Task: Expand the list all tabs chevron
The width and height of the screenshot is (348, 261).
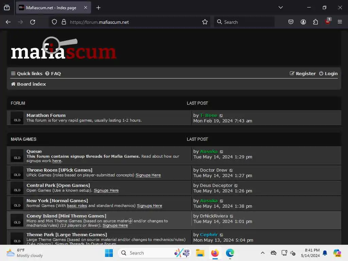Action: 280,7
